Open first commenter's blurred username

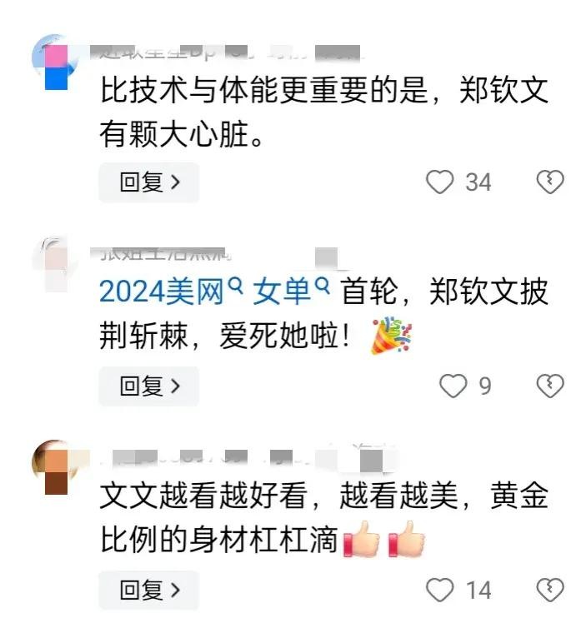pos(225,53)
